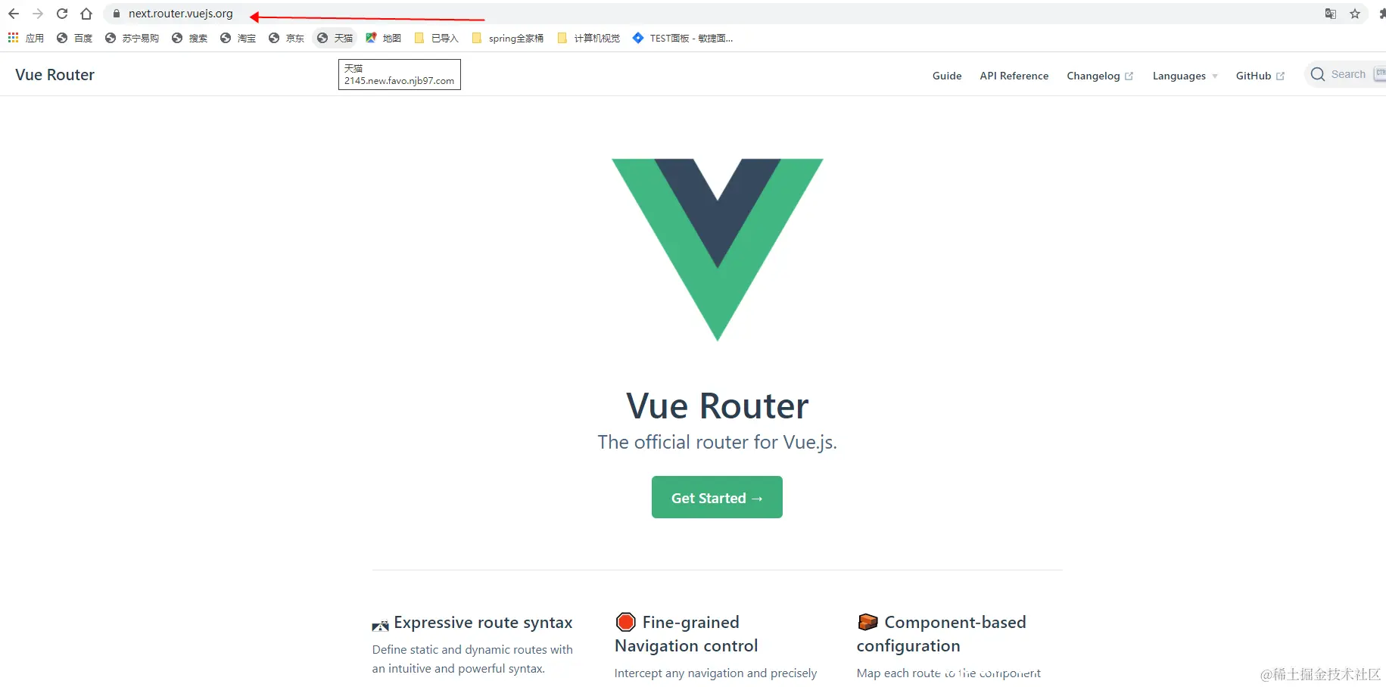Open the API Reference nav item
This screenshot has width=1386, height=687.
point(1014,76)
